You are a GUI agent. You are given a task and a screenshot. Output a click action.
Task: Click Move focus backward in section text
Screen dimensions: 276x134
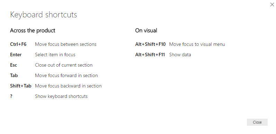pyautogui.click(x=68, y=86)
